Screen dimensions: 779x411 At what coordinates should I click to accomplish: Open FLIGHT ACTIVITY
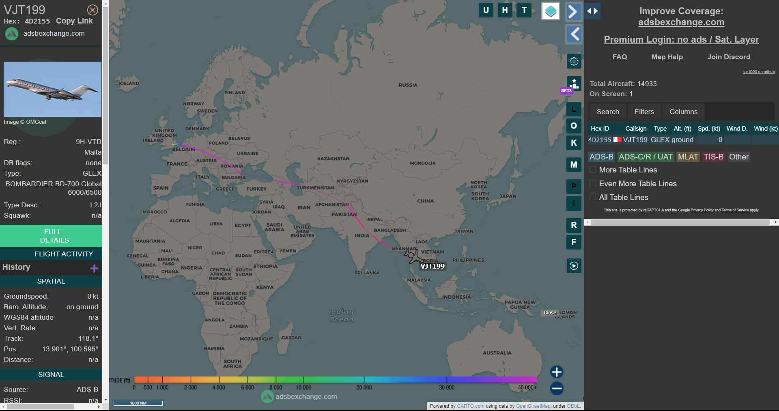51,254
